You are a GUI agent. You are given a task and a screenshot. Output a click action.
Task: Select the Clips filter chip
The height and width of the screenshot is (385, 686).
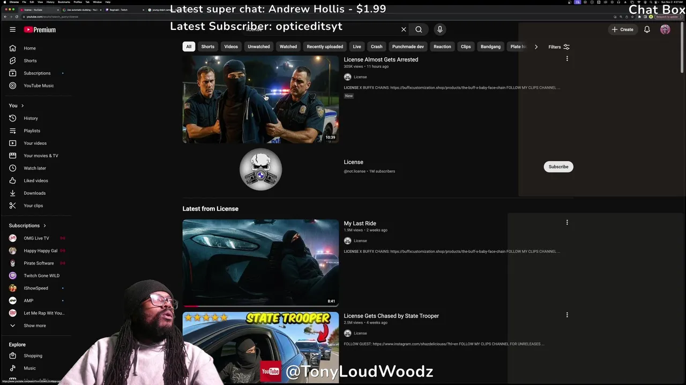[x=466, y=47]
